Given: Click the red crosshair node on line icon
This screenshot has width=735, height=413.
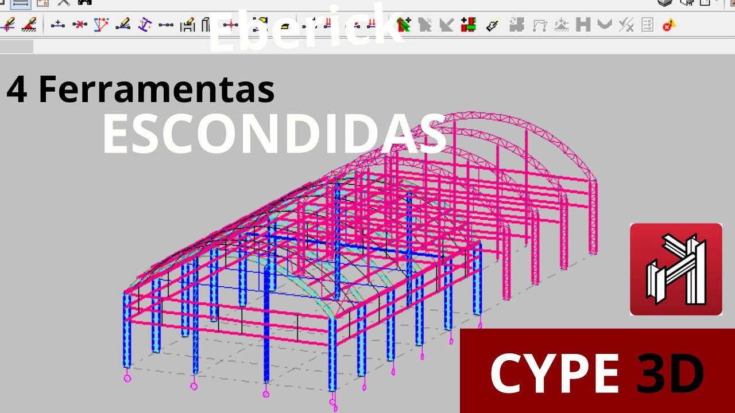Looking at the screenshot, I should (x=230, y=25).
